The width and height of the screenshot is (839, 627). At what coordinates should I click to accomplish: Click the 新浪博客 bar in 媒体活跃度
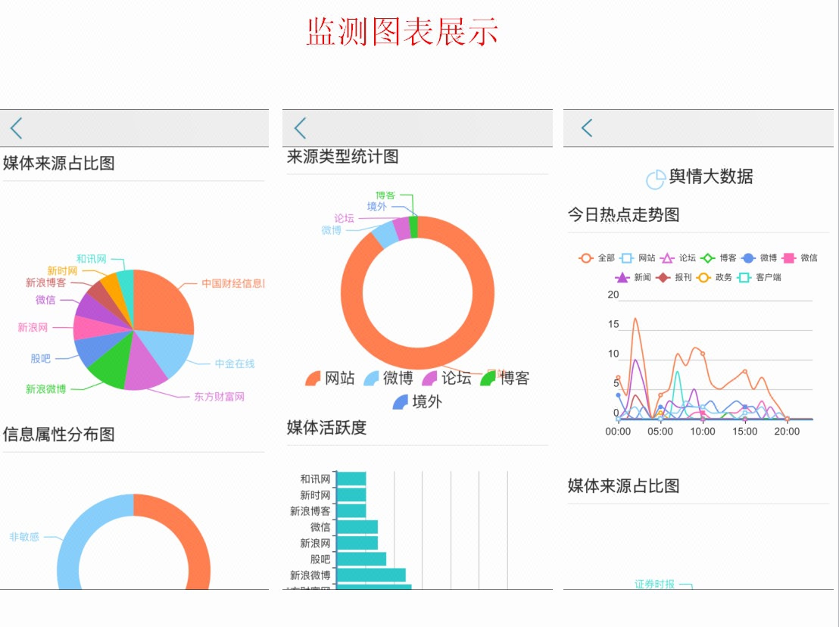tap(351, 511)
